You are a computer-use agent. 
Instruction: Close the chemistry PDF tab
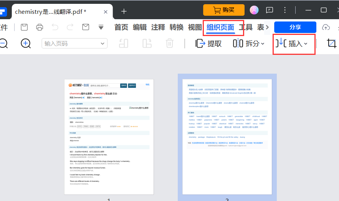(106, 12)
